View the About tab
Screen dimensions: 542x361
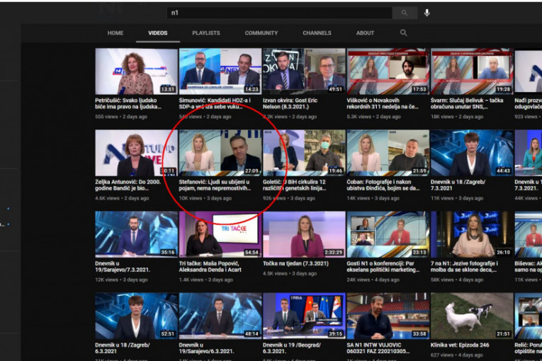365,33
